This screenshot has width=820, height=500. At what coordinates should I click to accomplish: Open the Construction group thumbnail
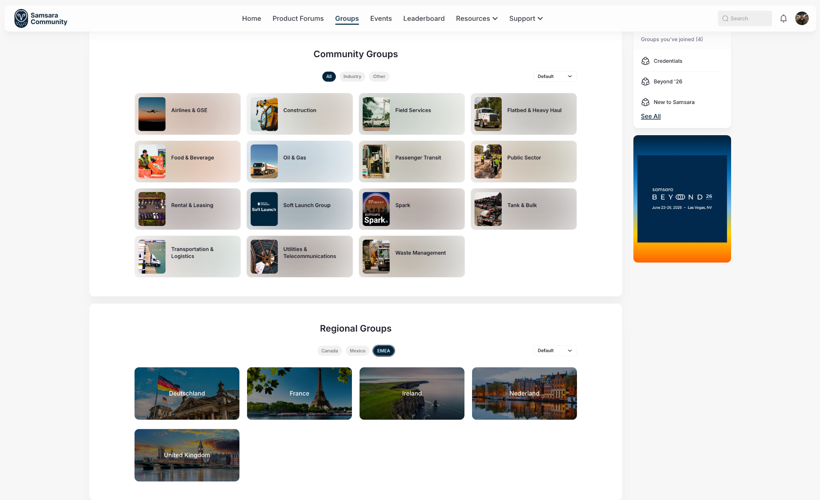click(264, 114)
